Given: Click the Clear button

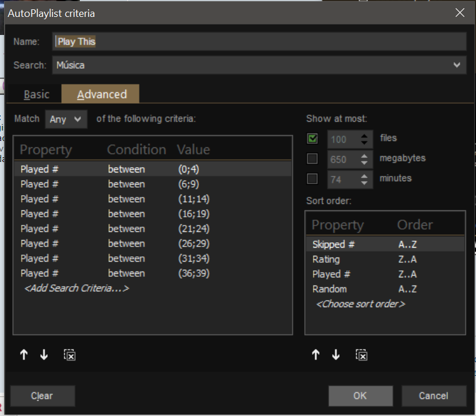Looking at the screenshot, I should 42,396.
